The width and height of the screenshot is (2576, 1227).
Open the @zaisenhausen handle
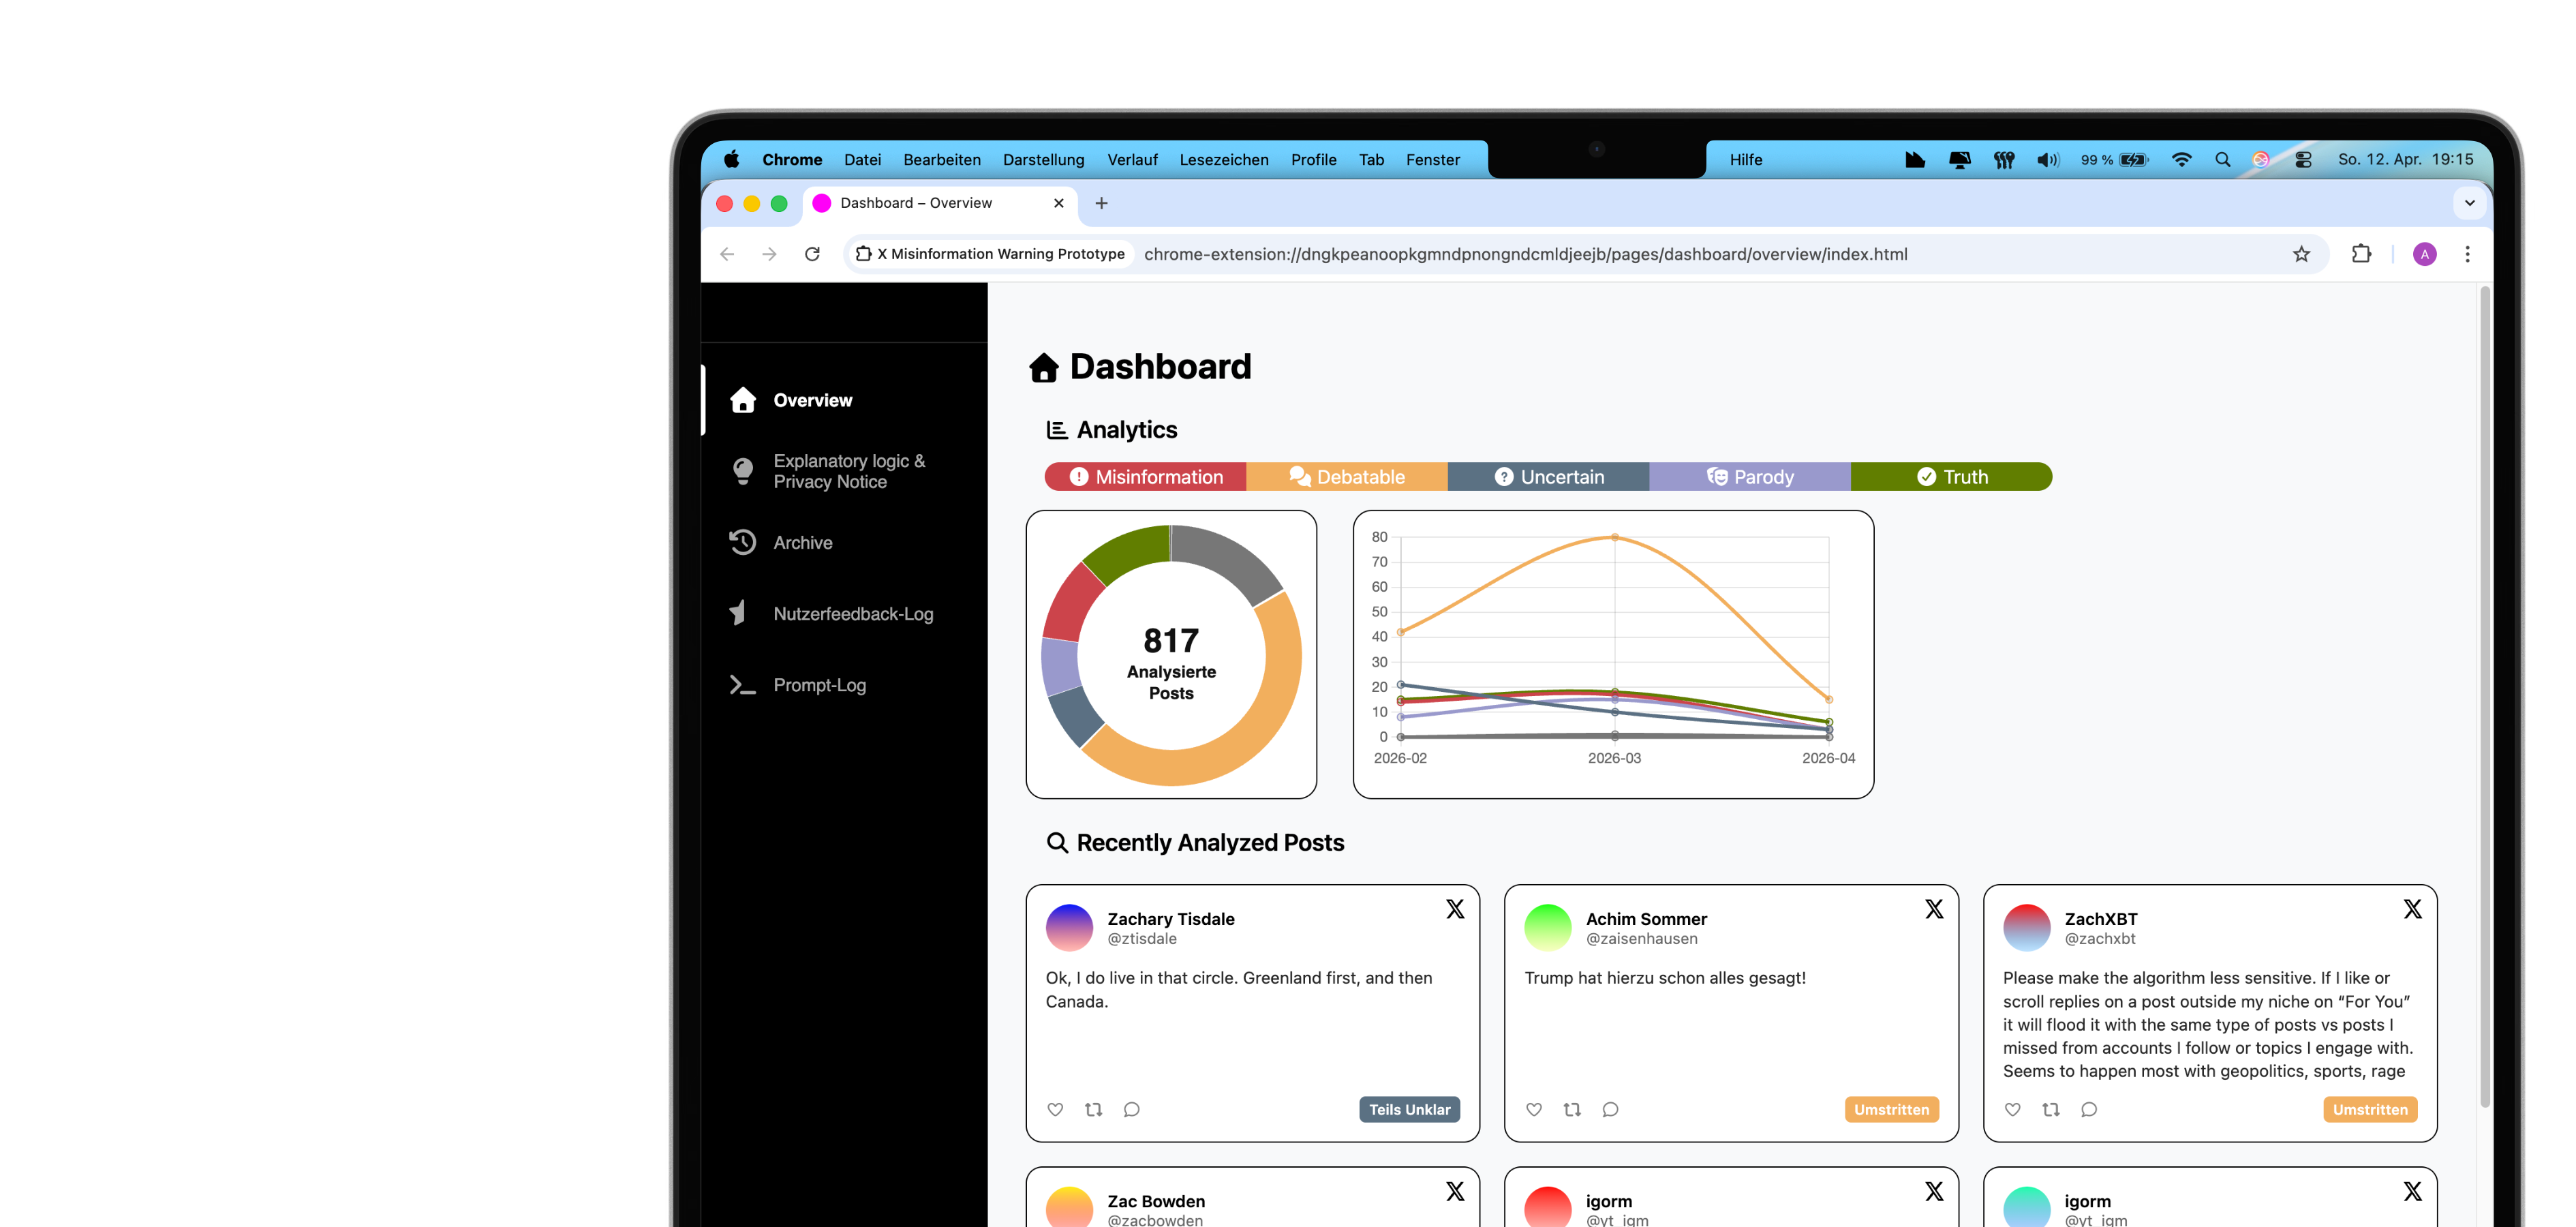[1641, 939]
